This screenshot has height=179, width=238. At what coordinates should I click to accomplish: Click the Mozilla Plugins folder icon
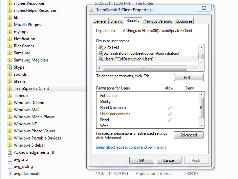[10, 25]
